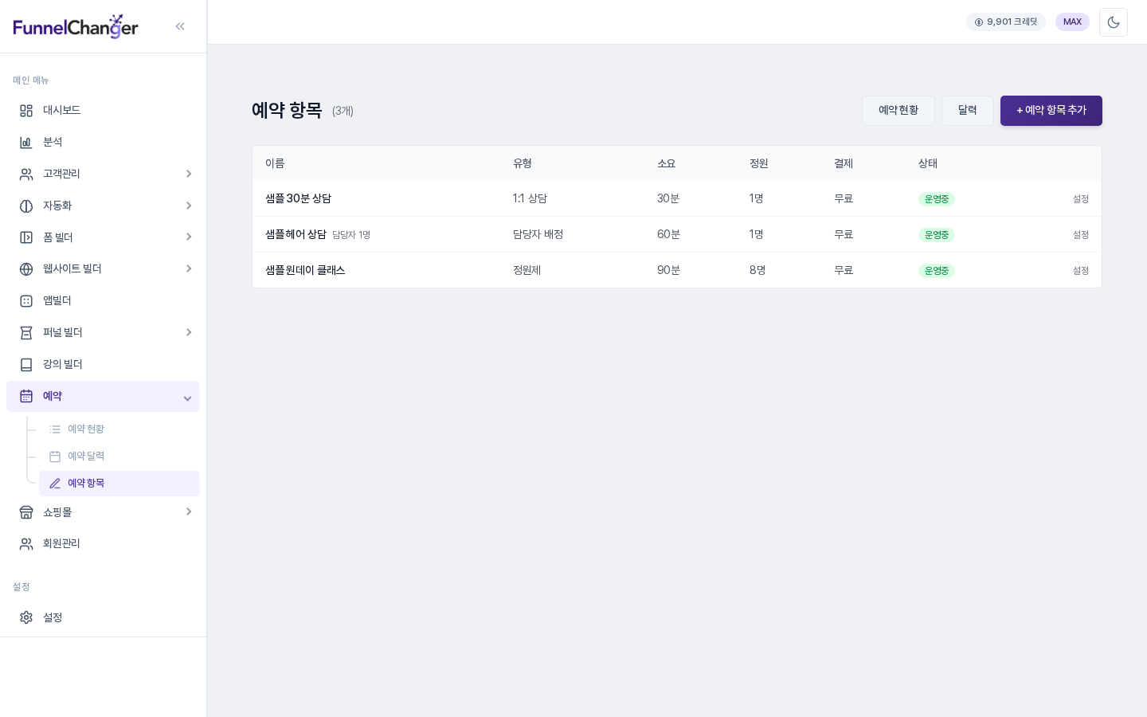The width and height of the screenshot is (1147, 717).
Task: Click the 예약 현황 button in header
Action: pyautogui.click(x=898, y=111)
